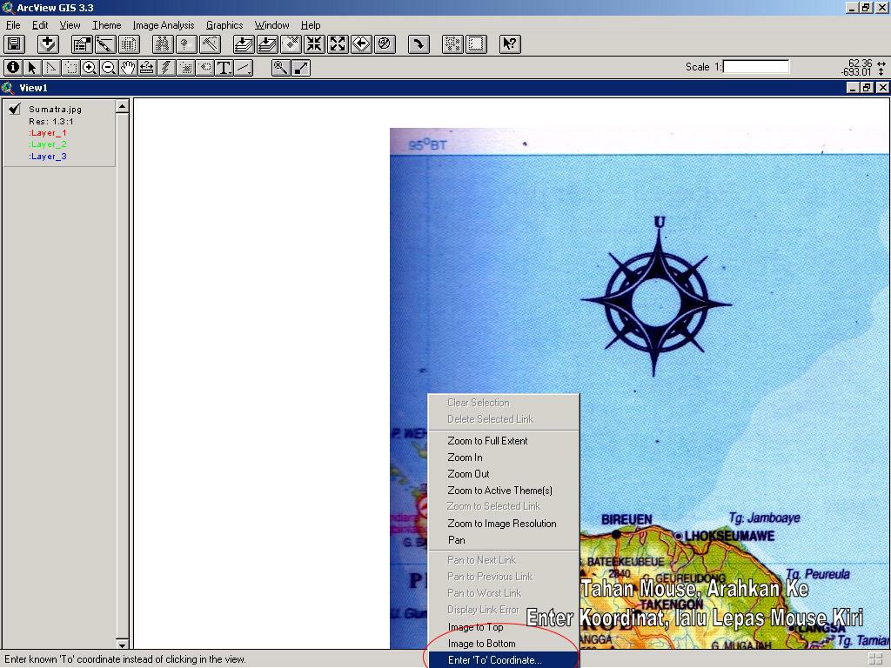Restore the View1 window
This screenshot has height=668, width=891.
tap(867, 88)
